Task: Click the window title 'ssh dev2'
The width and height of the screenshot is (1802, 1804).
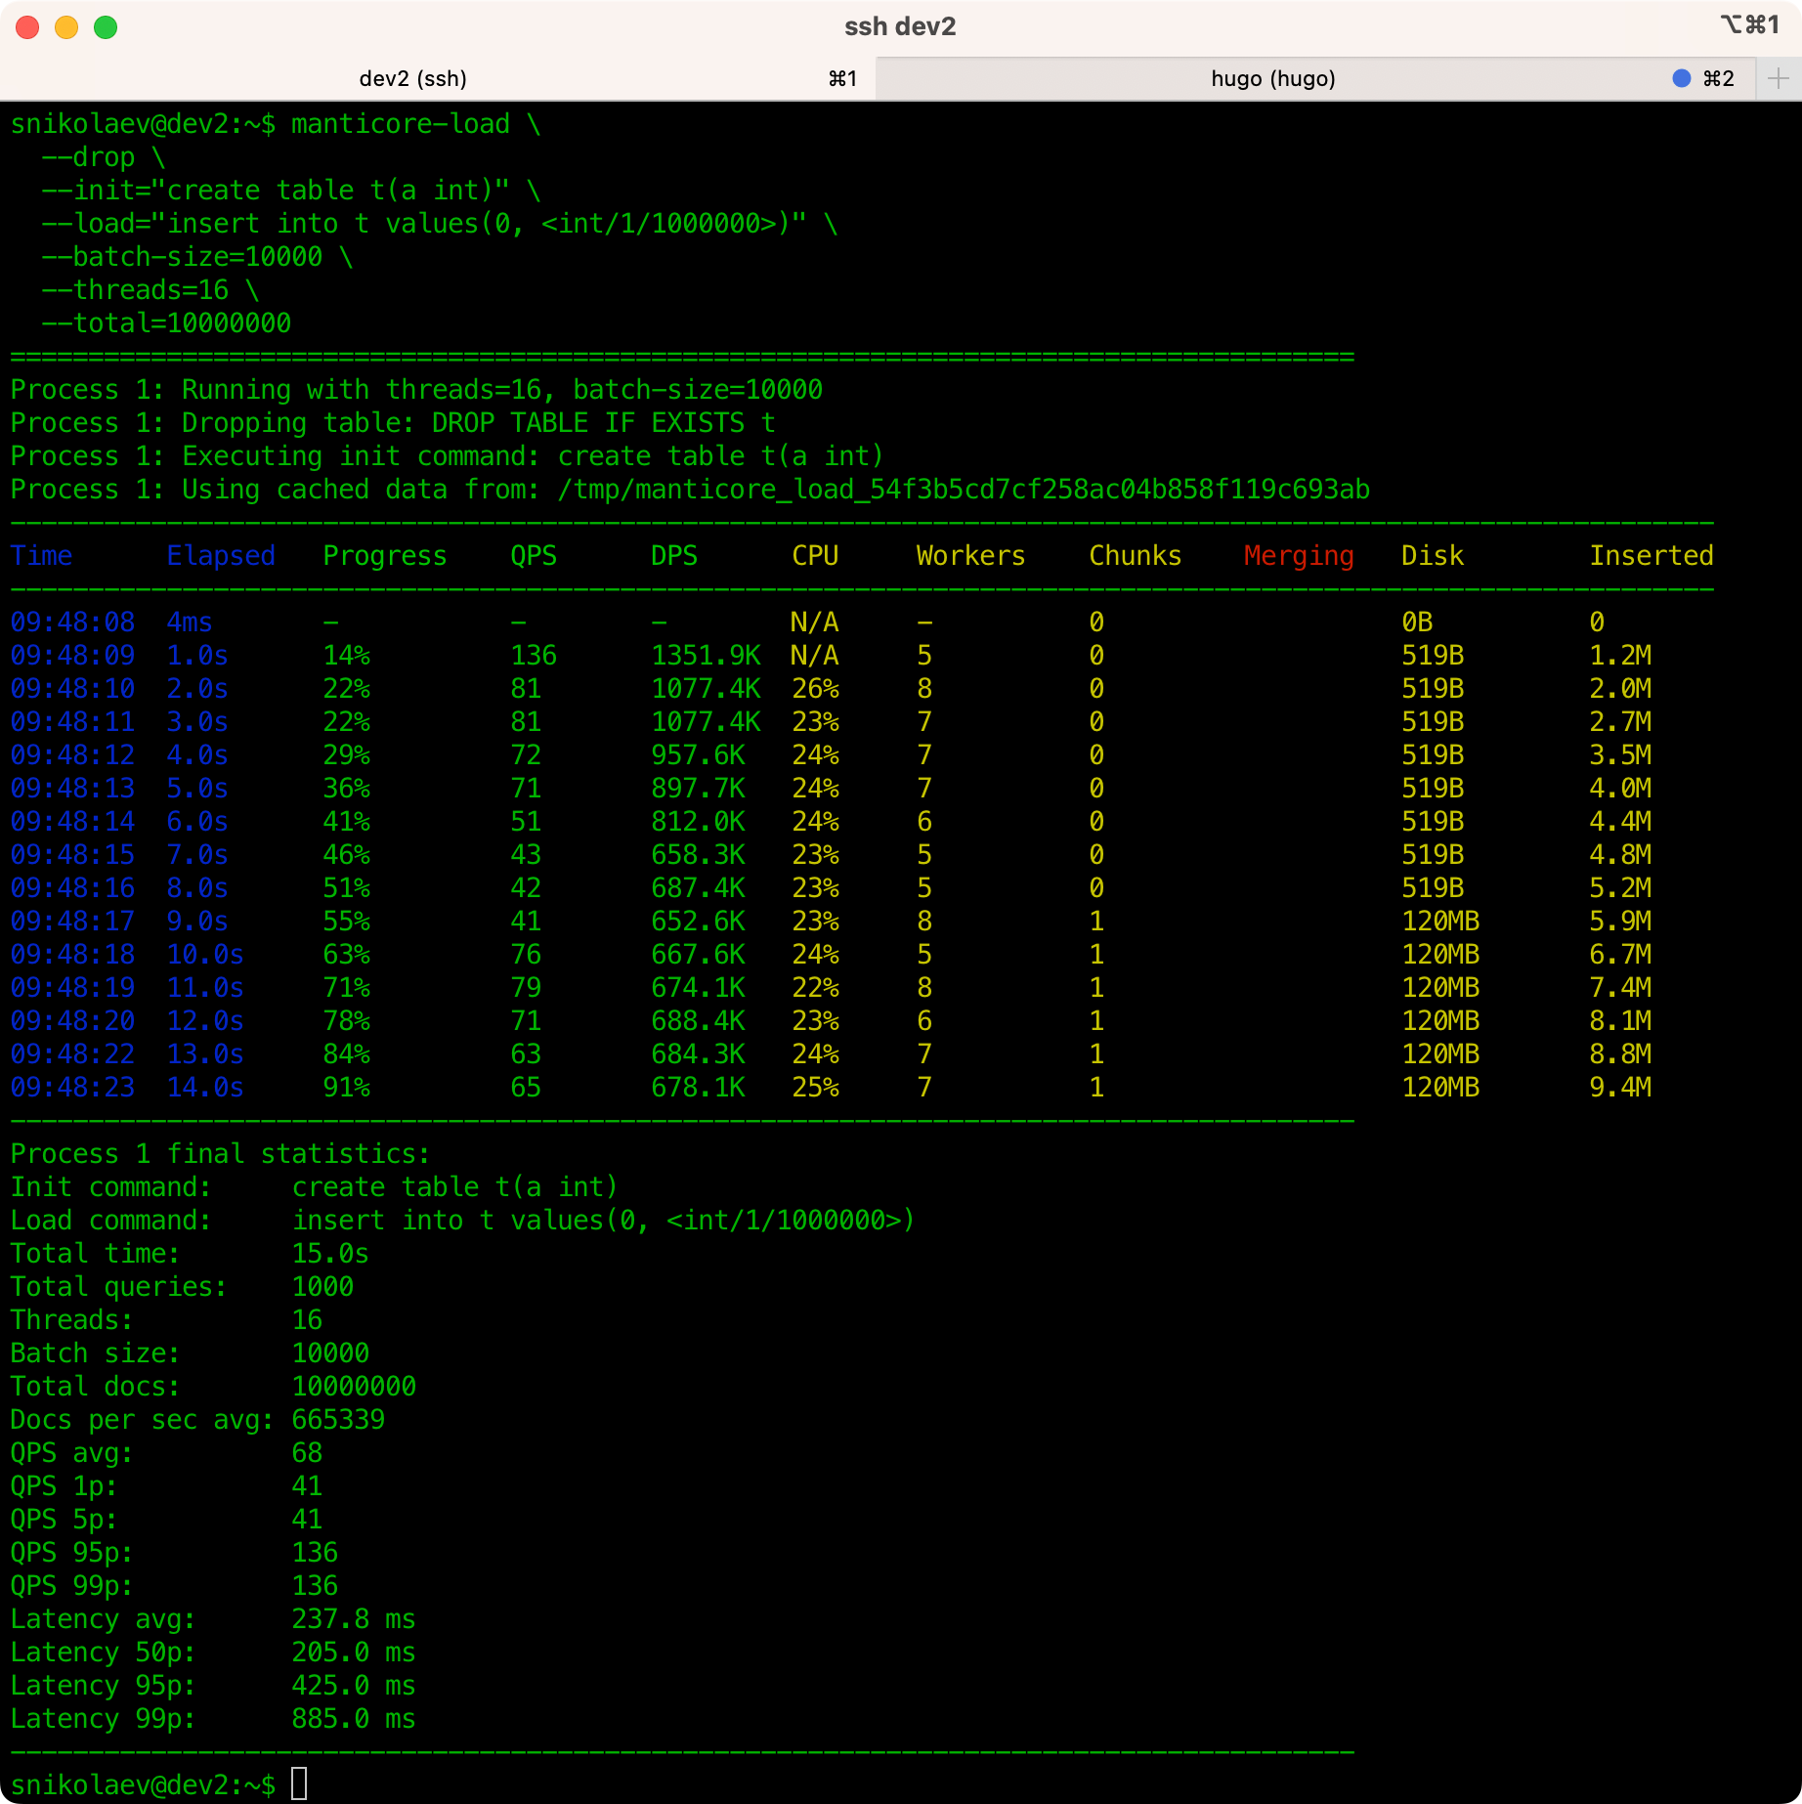Action: 900,26
